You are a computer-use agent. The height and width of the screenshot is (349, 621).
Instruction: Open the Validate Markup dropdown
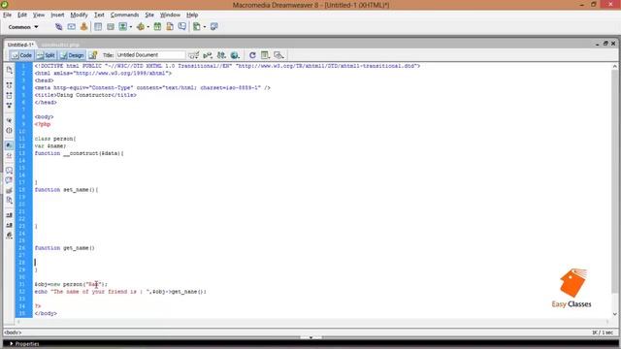(208, 55)
